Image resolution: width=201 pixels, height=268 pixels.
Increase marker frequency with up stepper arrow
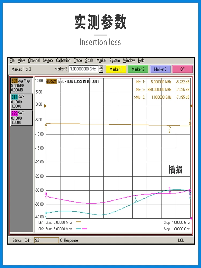(x=101, y=67)
